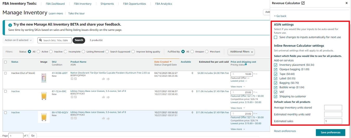
Task: Open the FBA Analytics tab
Action: coord(163,4)
